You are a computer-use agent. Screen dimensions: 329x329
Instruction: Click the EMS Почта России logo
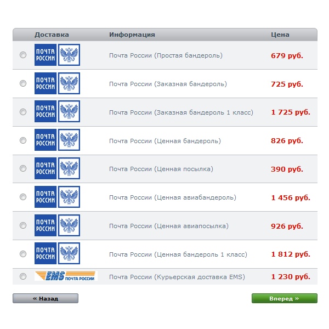tap(66, 276)
